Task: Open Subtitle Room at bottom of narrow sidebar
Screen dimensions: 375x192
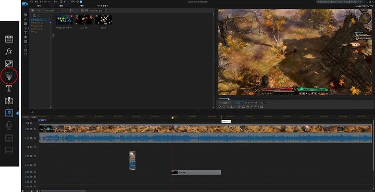Action: click(x=26, y=55)
